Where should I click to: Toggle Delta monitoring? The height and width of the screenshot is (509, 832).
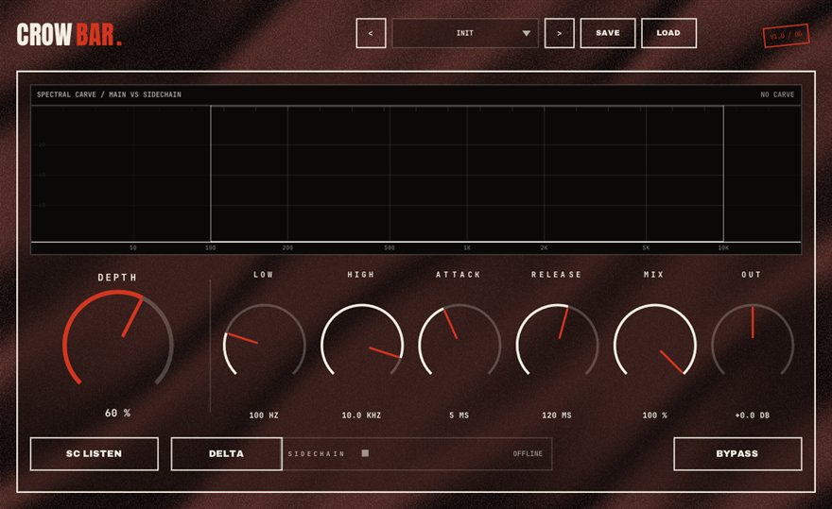point(227,454)
